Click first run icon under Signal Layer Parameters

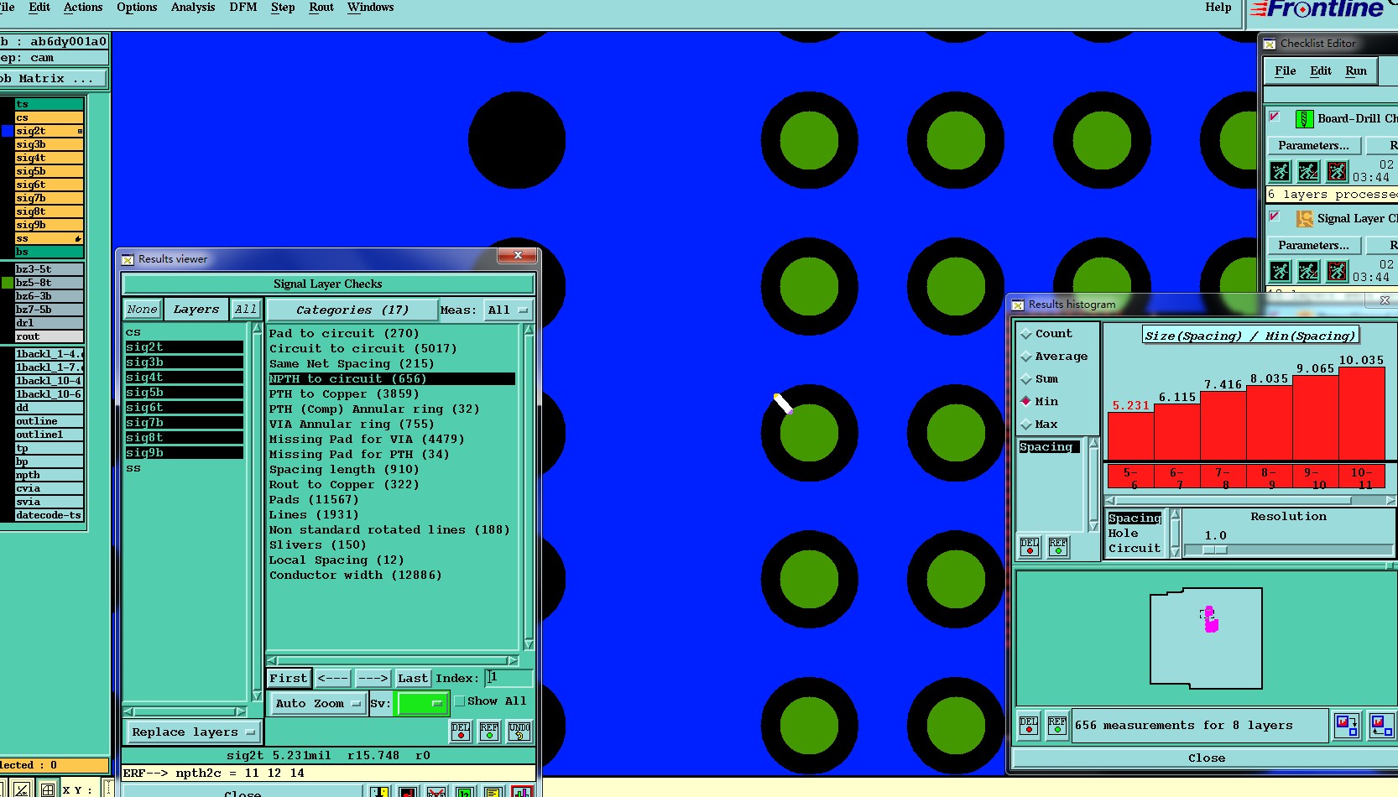pyautogui.click(x=1280, y=272)
